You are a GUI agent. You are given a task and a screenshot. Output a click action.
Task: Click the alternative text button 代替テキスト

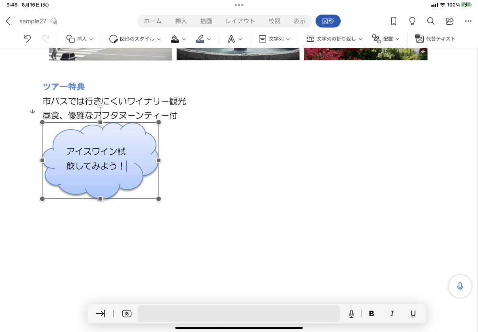(x=435, y=39)
